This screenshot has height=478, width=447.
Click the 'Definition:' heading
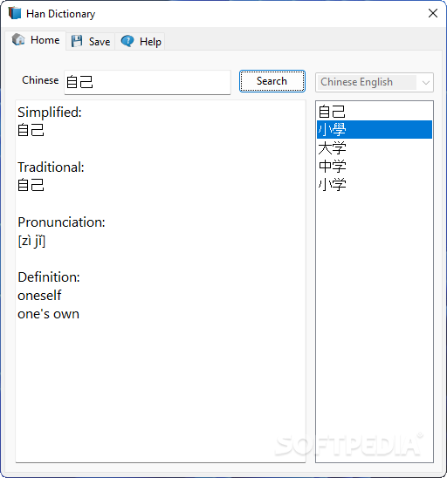(49, 277)
